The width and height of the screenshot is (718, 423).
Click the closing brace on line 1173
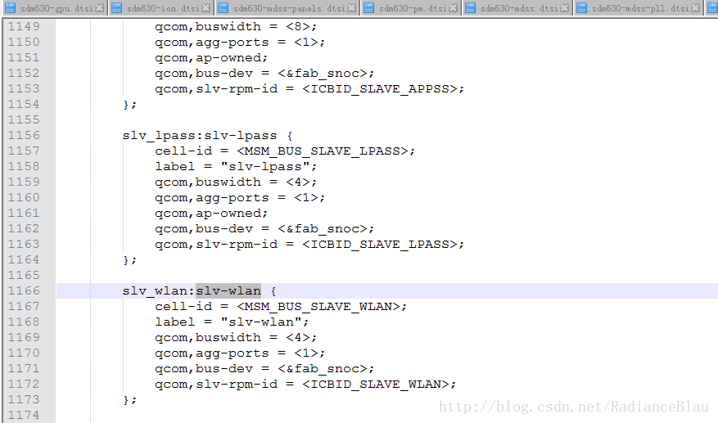point(129,399)
